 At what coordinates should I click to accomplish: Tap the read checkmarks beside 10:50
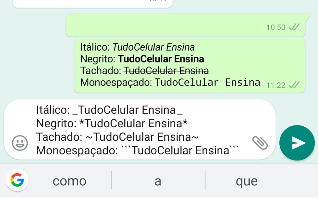point(294,27)
